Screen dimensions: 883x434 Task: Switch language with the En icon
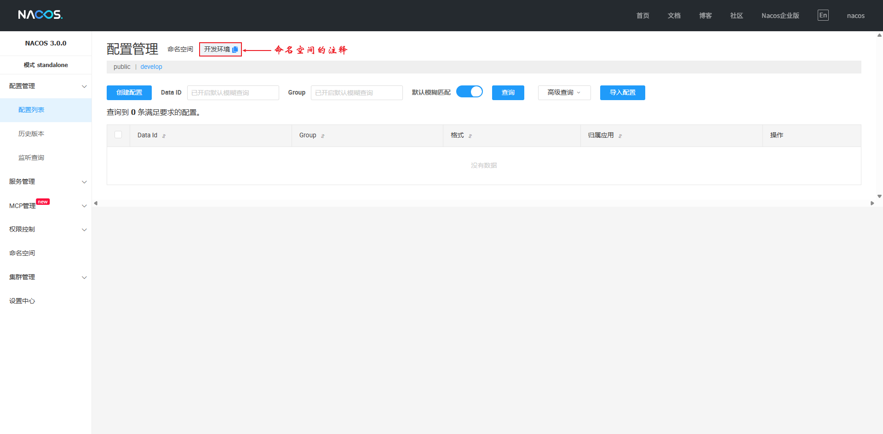[x=823, y=15]
